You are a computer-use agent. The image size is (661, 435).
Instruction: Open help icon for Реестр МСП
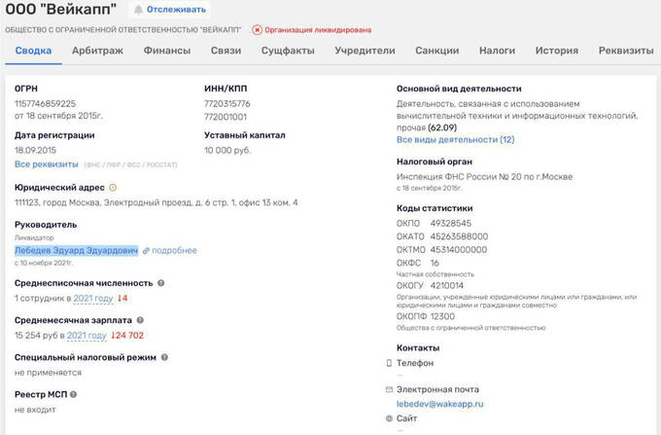click(73, 394)
